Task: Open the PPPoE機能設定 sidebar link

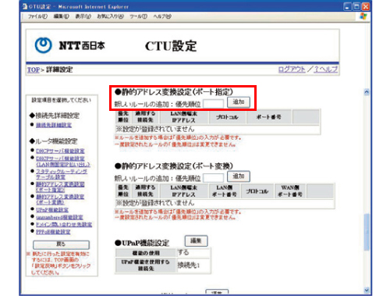Action: coord(53,232)
